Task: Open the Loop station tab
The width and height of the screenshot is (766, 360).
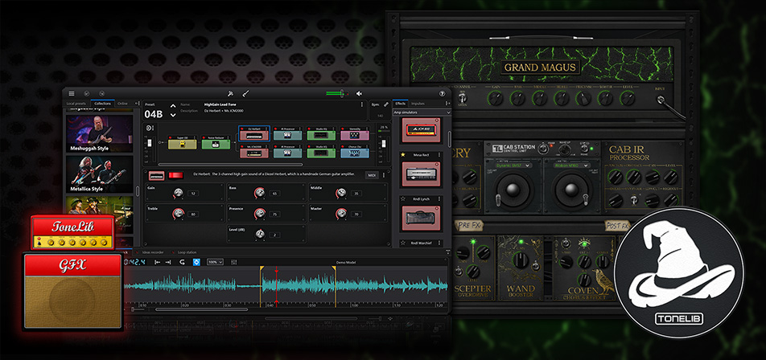Action: click(186, 252)
